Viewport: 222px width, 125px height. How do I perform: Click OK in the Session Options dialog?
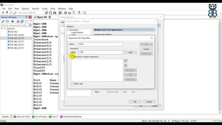135,102
